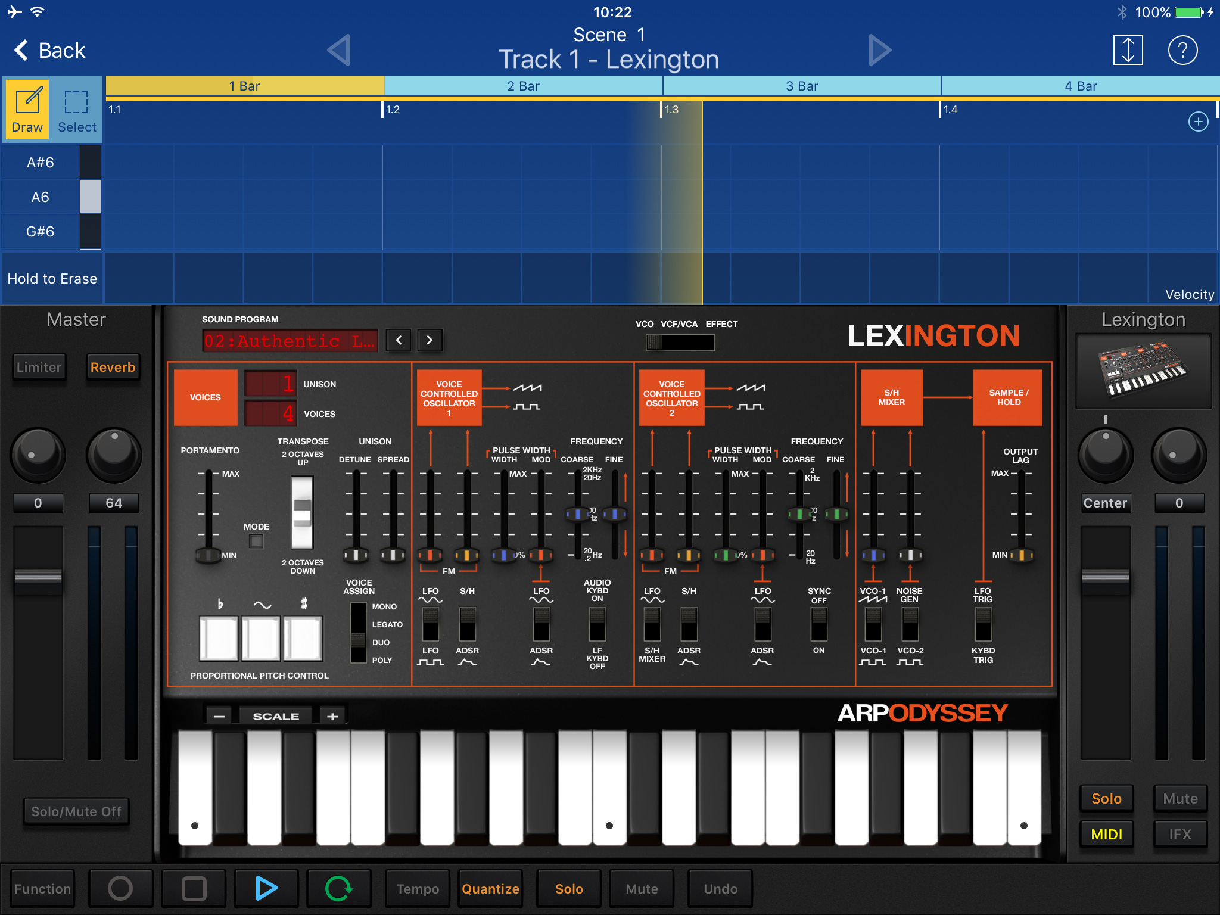Select the Draw tool
Viewport: 1220px width, 915px height.
(26, 110)
